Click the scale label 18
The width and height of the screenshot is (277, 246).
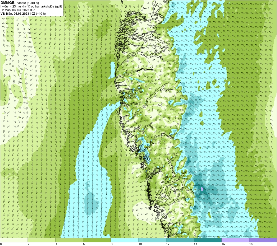coord(251,244)
